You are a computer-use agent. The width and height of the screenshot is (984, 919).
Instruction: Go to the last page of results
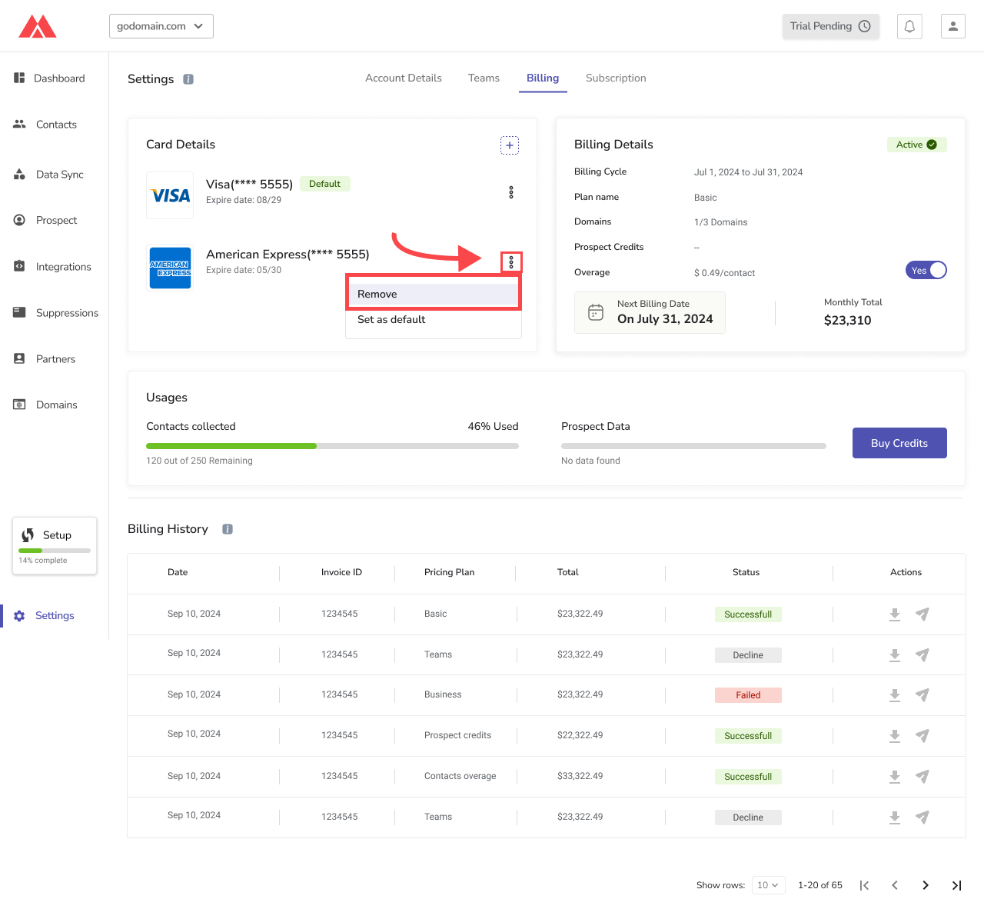click(956, 885)
